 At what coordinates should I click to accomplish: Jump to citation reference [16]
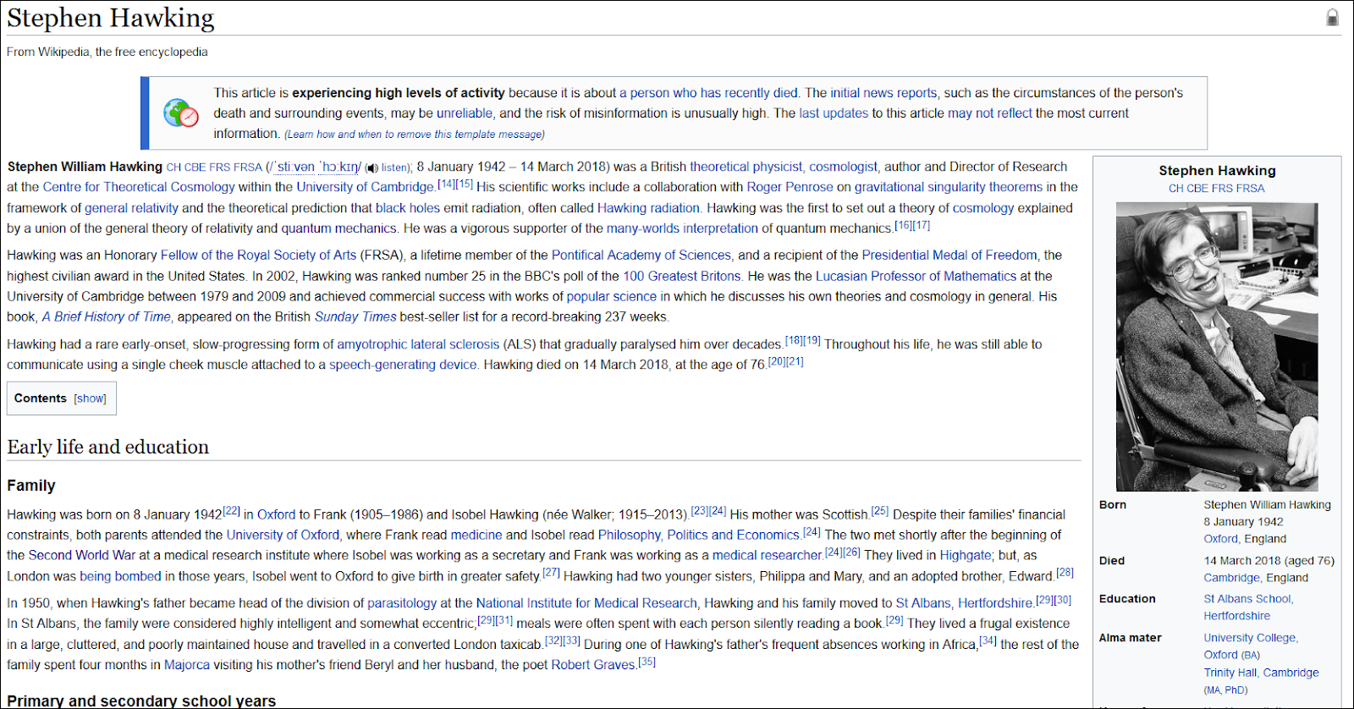904,225
